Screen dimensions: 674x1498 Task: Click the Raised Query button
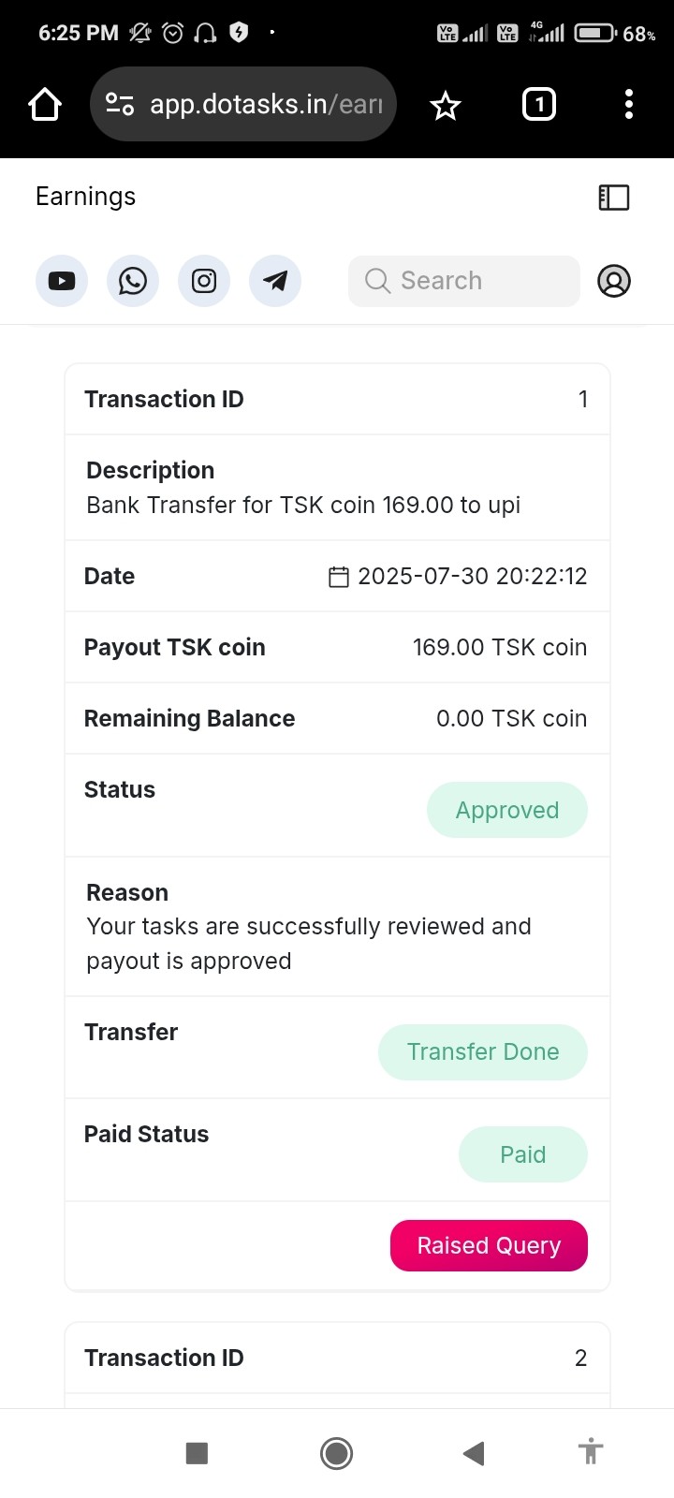[489, 1245]
